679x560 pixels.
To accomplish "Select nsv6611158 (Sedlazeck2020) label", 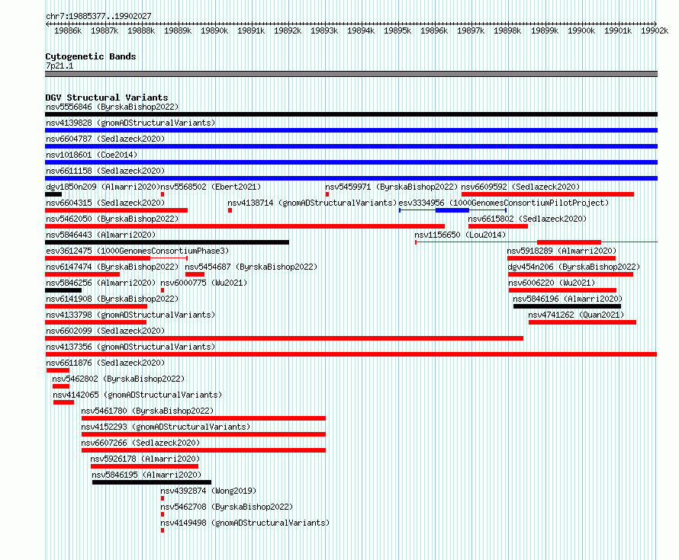I will (105, 171).
